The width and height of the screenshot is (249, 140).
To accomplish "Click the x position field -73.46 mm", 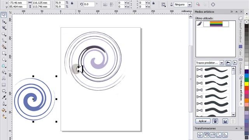I will click(18, 3).
